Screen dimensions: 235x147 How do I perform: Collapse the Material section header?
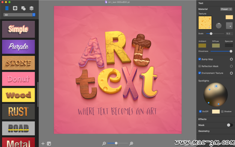pyautogui.click(x=203, y=9)
